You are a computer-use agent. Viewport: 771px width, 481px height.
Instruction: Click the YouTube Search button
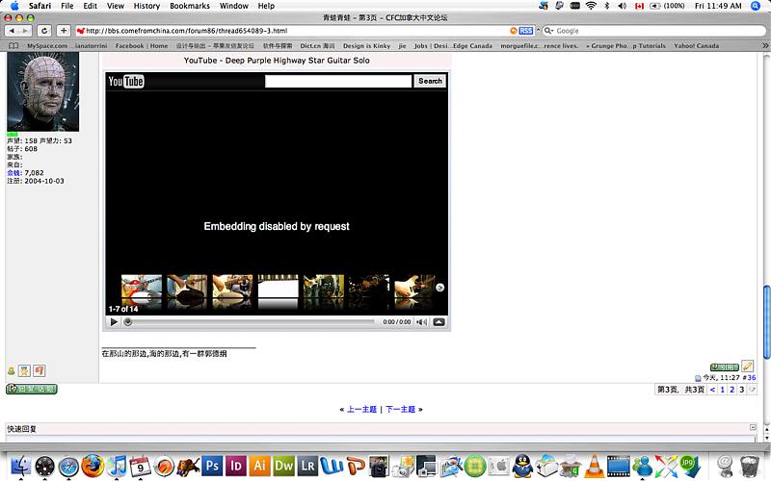[430, 81]
